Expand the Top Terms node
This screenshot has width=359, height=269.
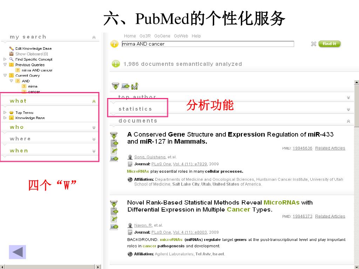[5, 112]
